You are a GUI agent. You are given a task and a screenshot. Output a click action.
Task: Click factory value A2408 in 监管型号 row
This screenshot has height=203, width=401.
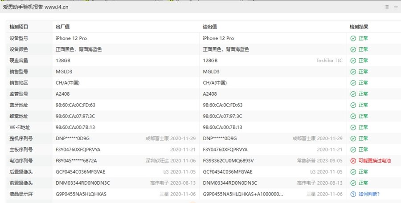coord(63,94)
